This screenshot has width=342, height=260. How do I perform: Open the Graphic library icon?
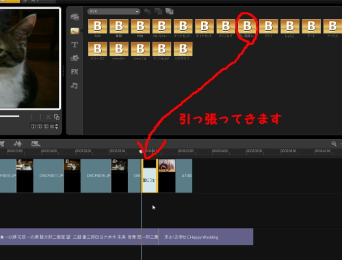(75, 58)
